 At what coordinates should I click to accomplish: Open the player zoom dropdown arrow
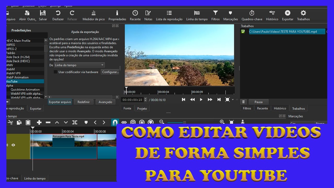233,99
